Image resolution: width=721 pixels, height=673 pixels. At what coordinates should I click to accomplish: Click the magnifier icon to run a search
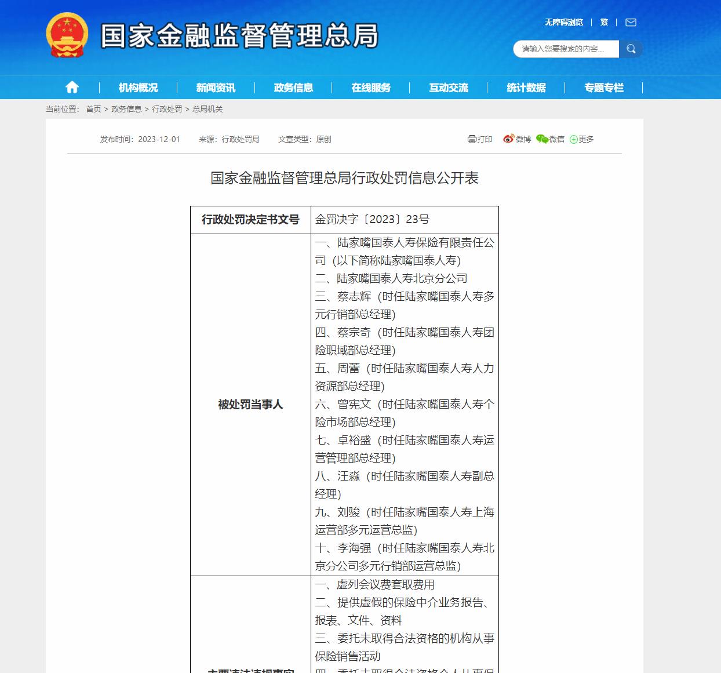631,49
